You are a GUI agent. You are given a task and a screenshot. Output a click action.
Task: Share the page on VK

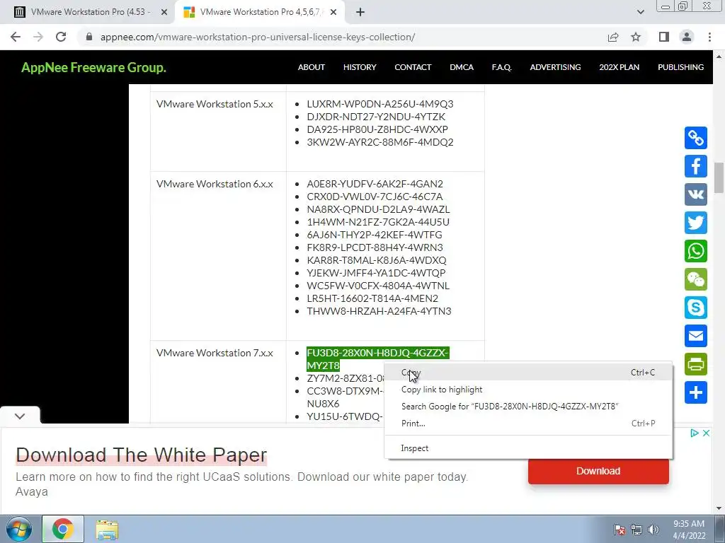(696, 194)
